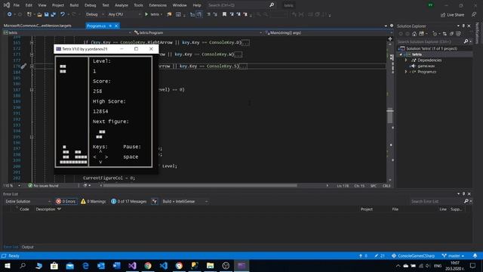Screen dimensions: 483x272
Task: Open the Any CPU platform dropdown
Action: click(x=124, y=14)
